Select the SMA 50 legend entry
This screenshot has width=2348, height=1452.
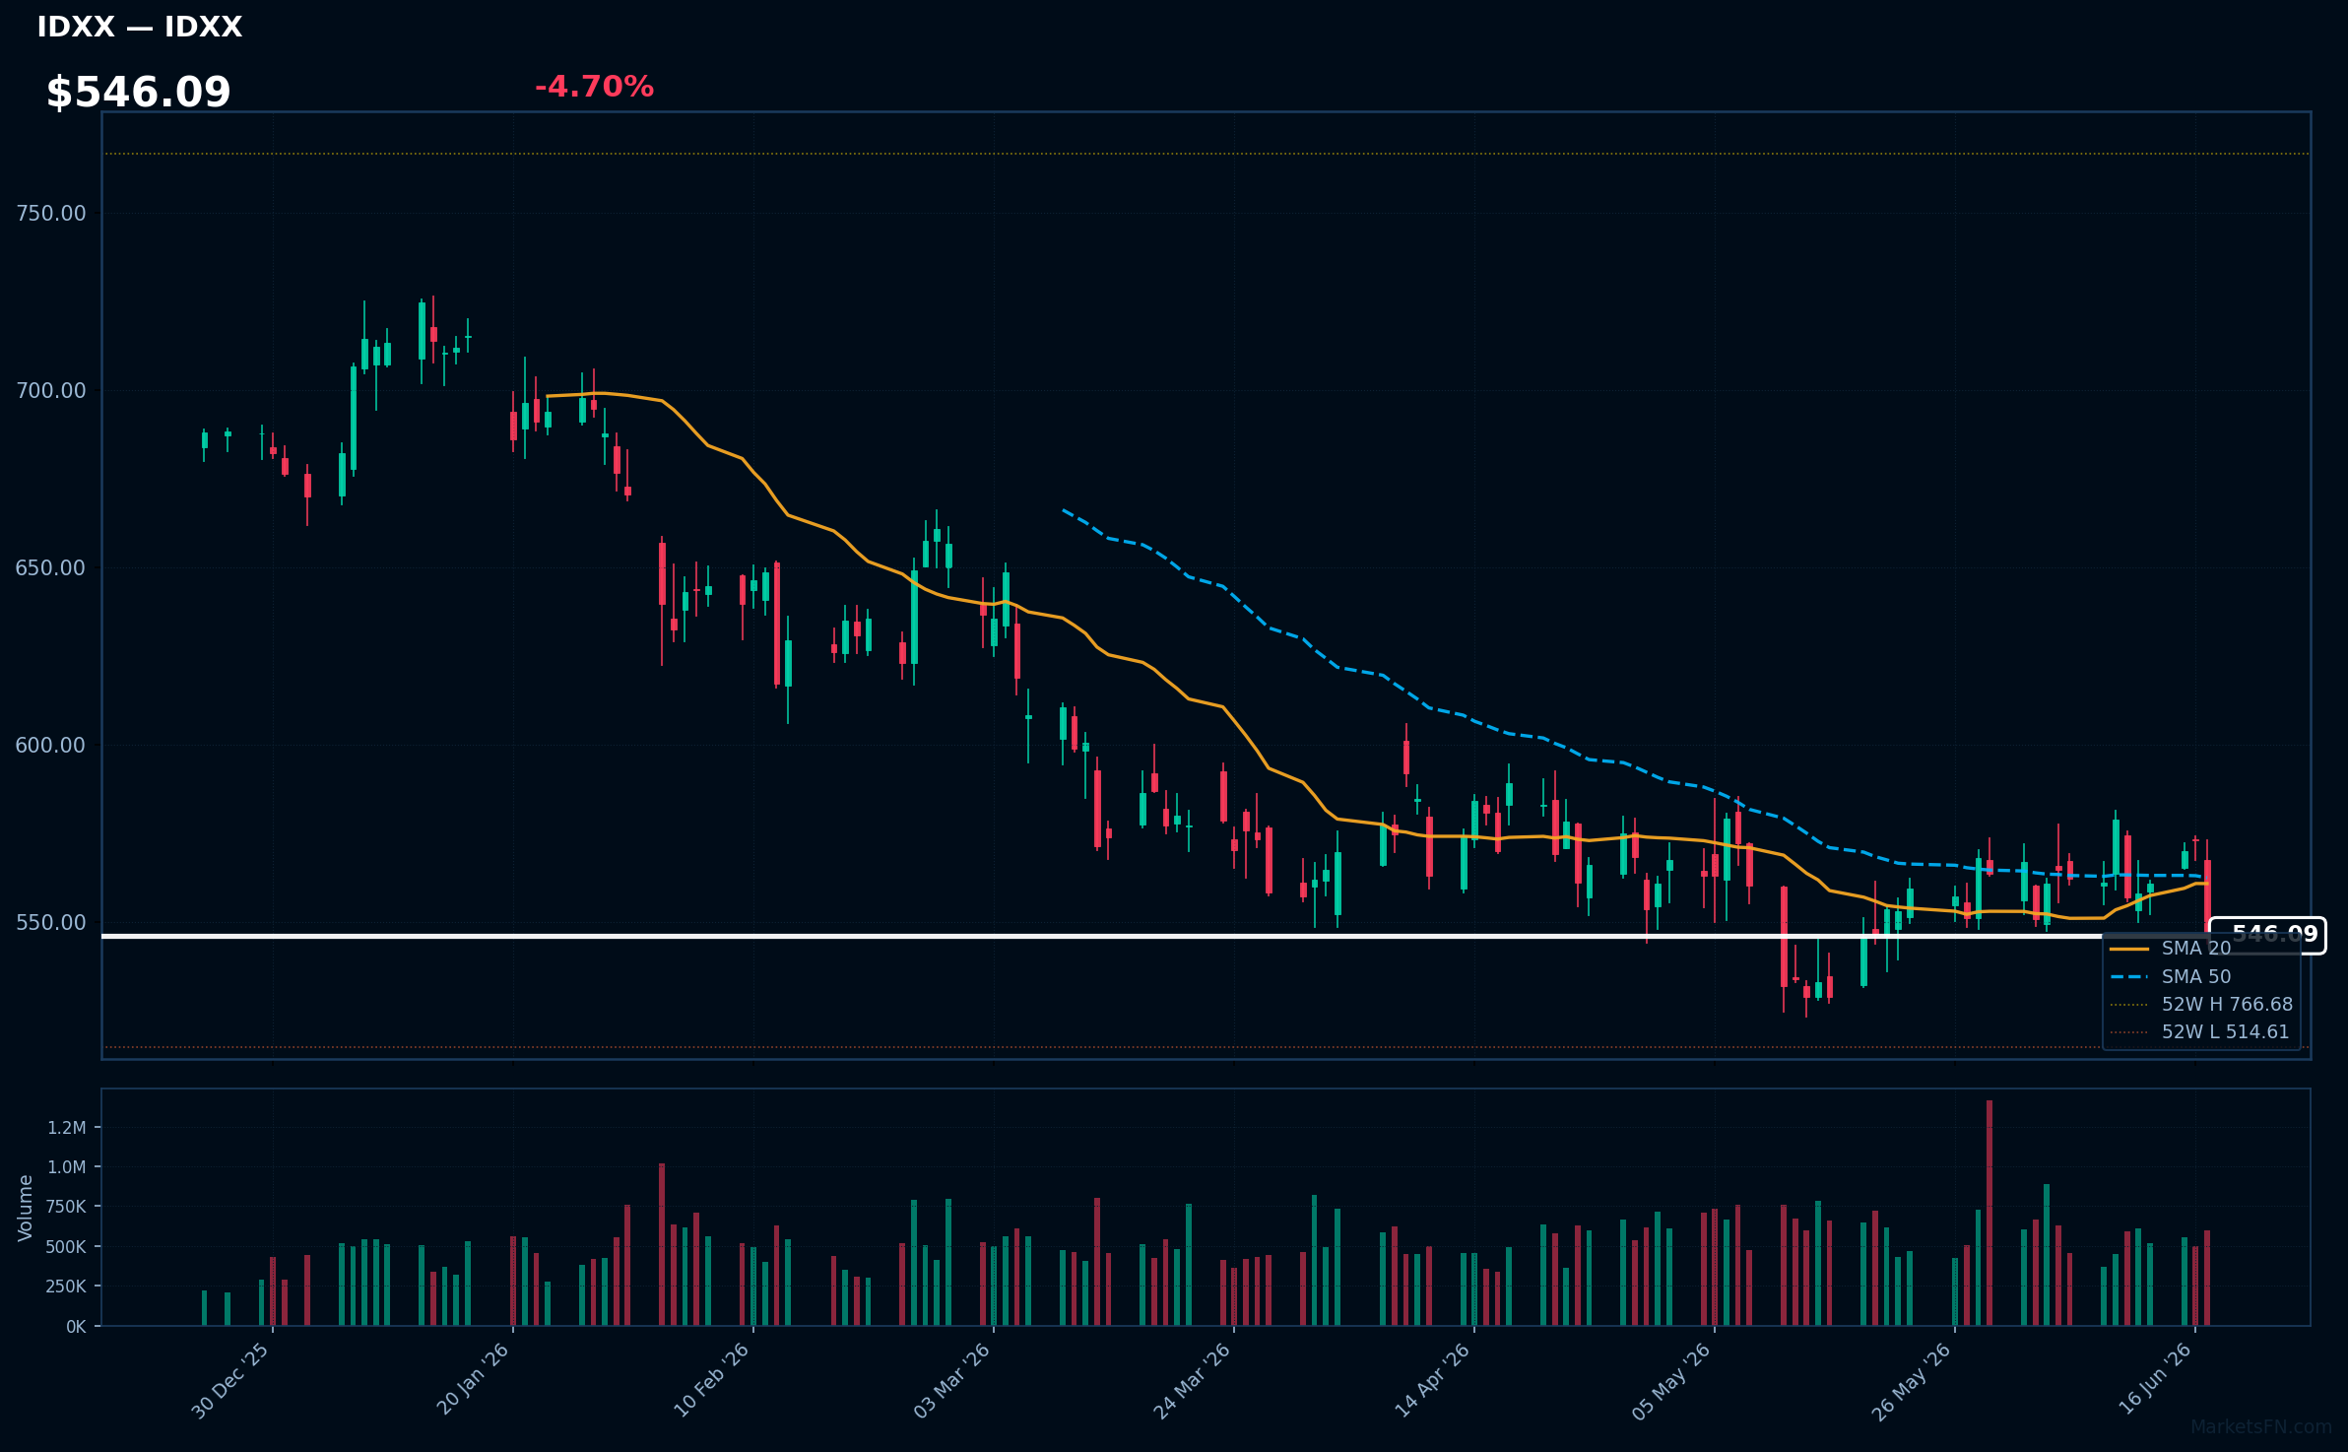click(x=2171, y=976)
